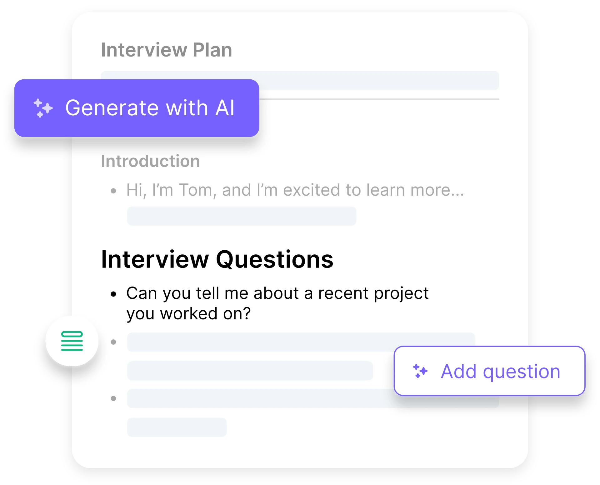Select the Interview Questions heading
This screenshot has width=600, height=485.
pos(217,259)
